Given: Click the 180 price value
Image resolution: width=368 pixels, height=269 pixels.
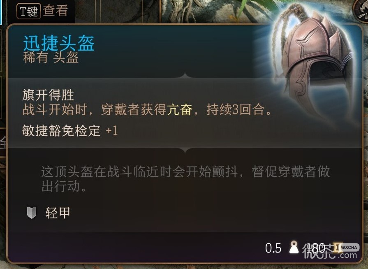Looking at the screenshot, I should tap(316, 248).
